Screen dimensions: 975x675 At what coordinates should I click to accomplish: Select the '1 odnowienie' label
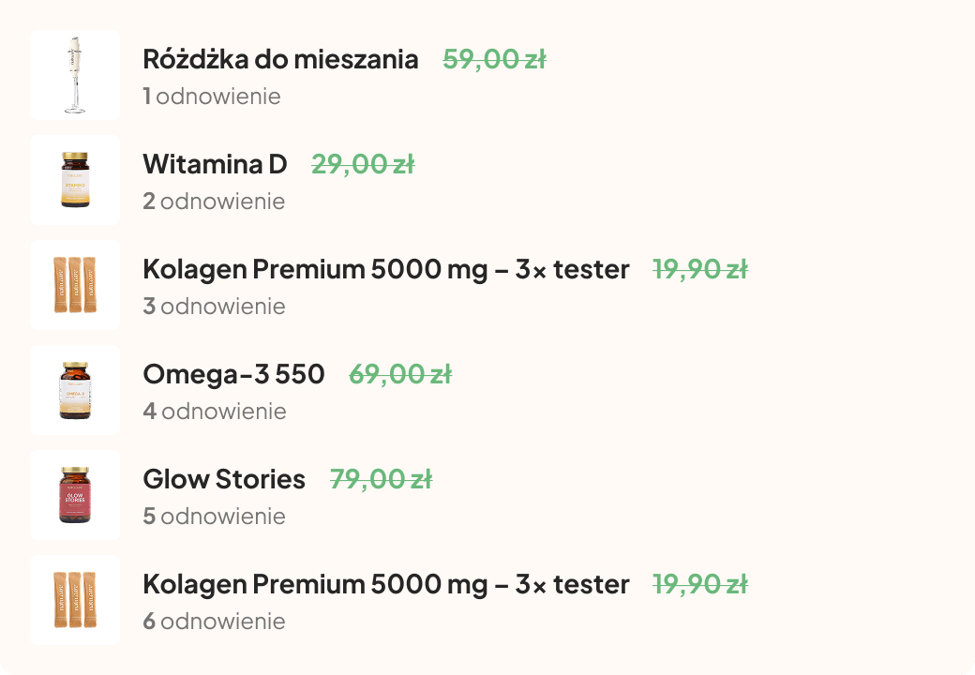pos(212,97)
